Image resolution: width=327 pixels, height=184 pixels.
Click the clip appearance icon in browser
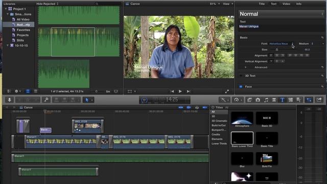pos(116,91)
